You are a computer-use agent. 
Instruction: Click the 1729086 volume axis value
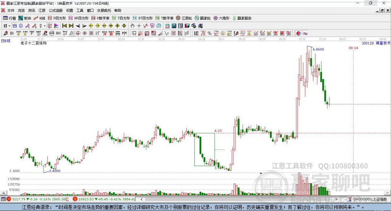point(14,179)
